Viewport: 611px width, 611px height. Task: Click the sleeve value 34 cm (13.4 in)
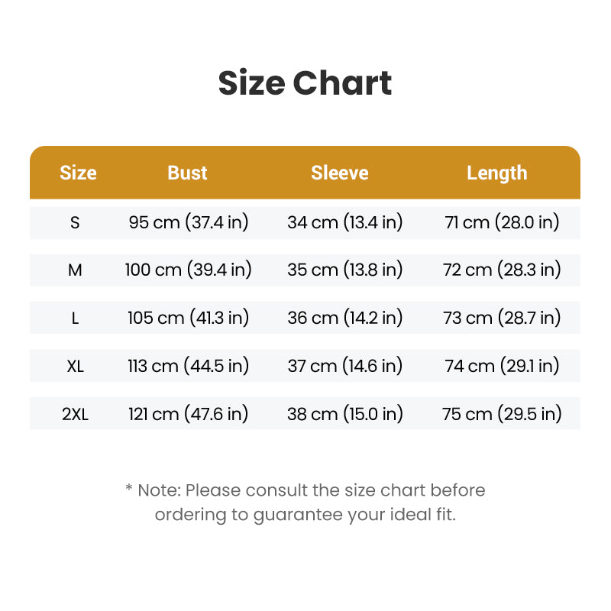click(345, 222)
